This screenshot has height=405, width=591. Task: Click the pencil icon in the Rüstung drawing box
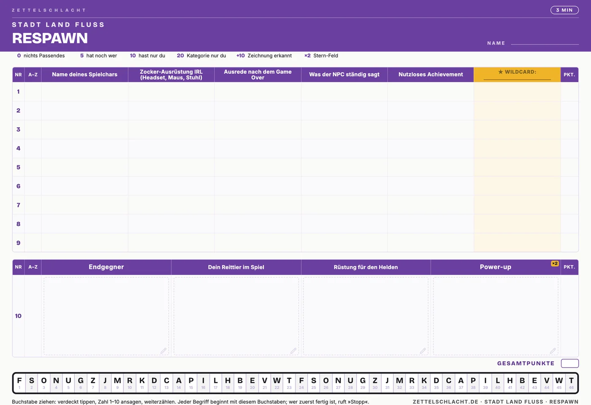click(423, 351)
